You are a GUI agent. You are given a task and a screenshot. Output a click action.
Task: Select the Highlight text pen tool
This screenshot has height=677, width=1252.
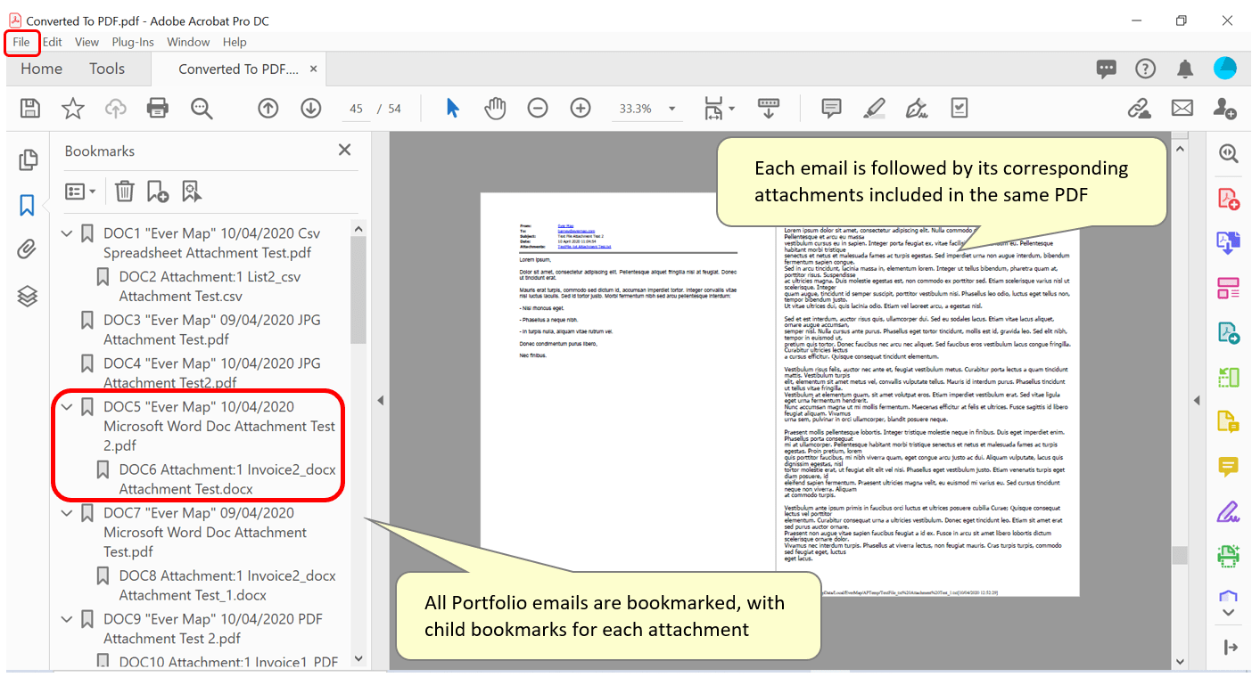coord(875,109)
